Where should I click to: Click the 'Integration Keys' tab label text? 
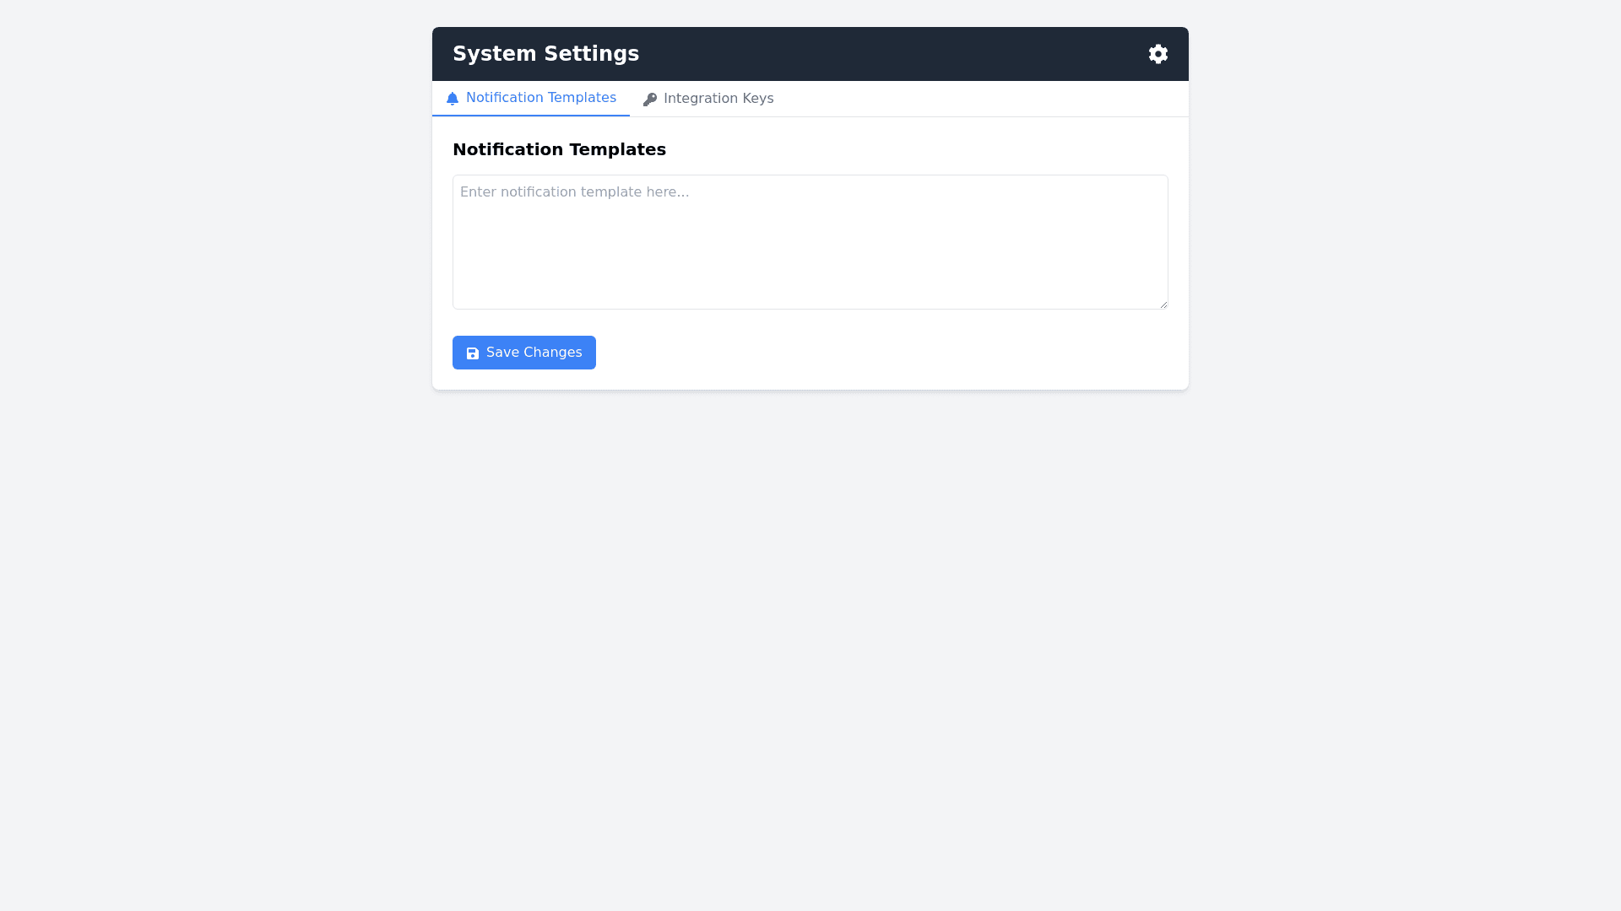718,99
